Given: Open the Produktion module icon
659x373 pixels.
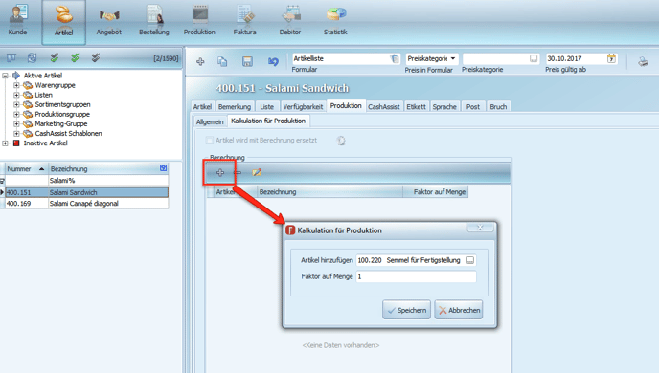Looking at the screenshot, I should [199, 21].
